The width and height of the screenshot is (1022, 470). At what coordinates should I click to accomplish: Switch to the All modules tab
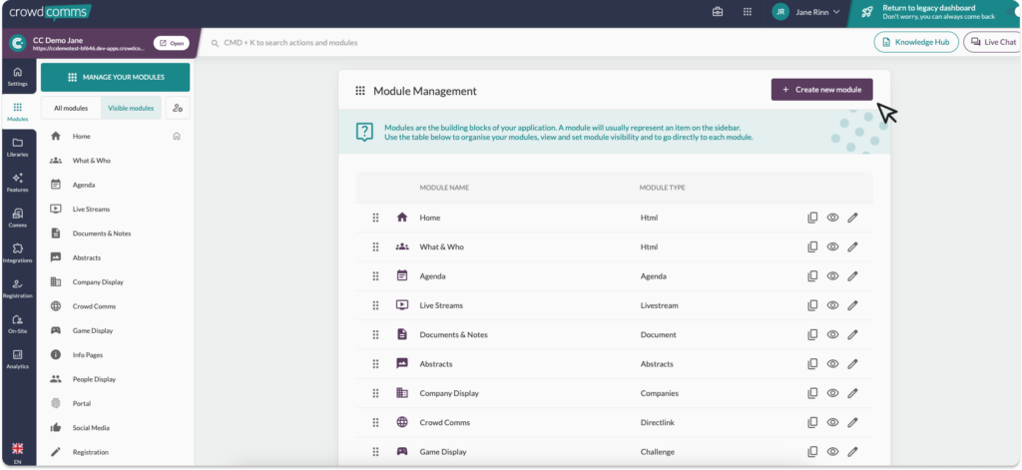[71, 108]
